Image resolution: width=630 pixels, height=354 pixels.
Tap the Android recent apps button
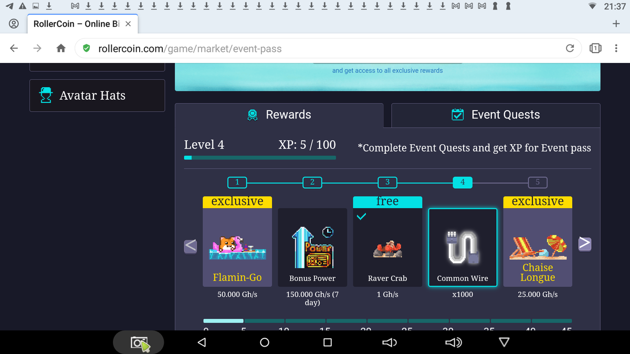(327, 342)
